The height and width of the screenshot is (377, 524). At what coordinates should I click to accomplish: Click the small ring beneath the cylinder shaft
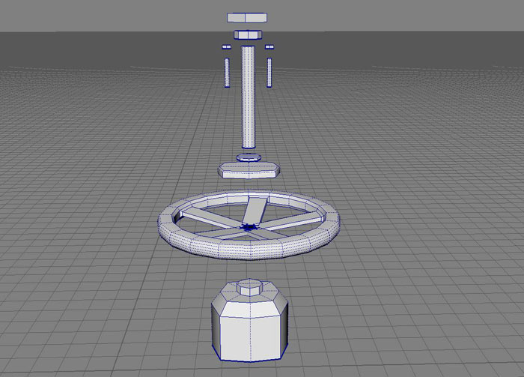tap(248, 157)
